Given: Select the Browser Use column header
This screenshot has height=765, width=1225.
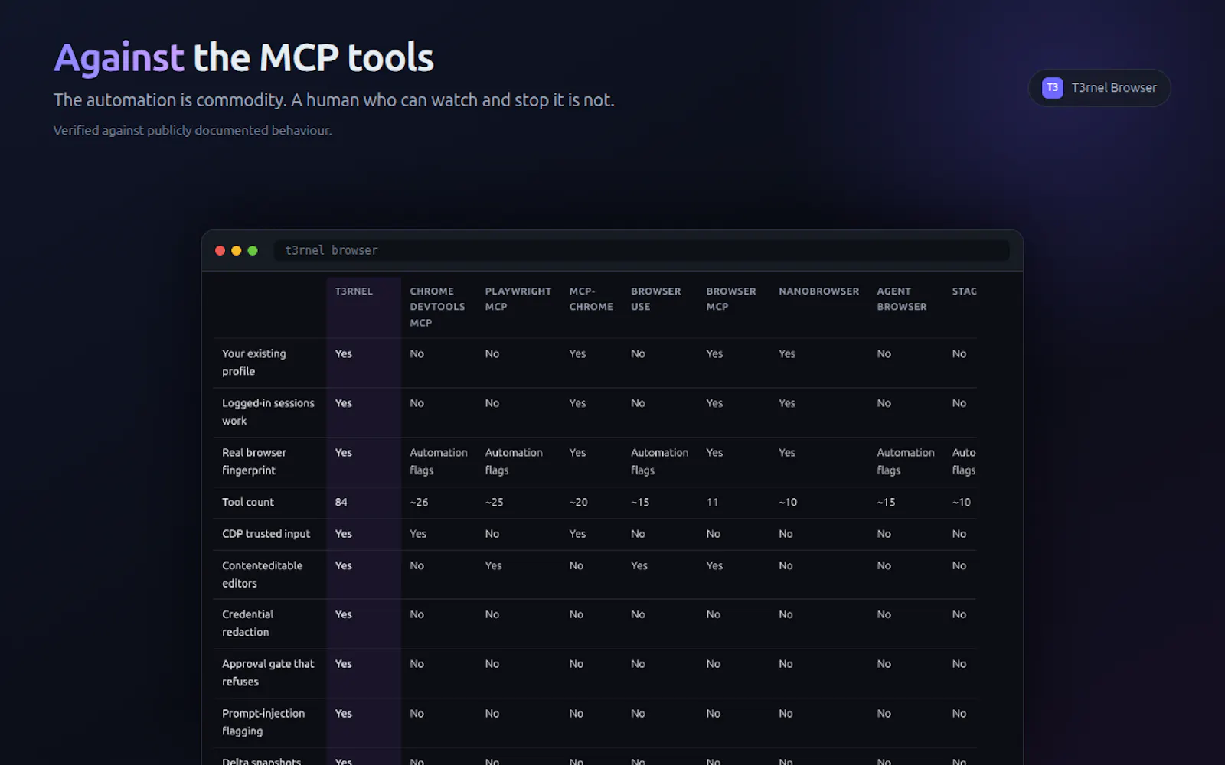Looking at the screenshot, I should coord(655,299).
